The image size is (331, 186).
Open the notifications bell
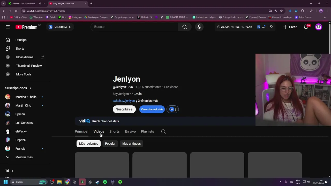[306, 27]
